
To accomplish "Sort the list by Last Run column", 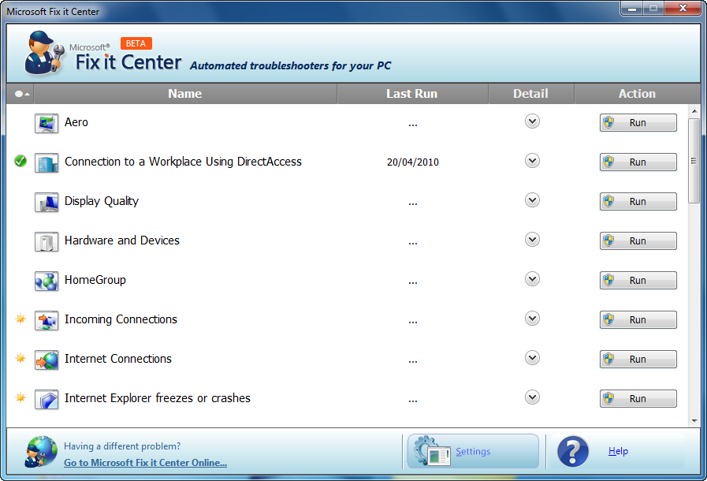I will tap(412, 94).
